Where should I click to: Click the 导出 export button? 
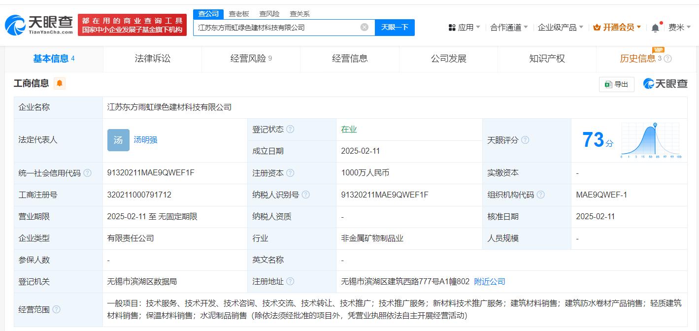616,84
